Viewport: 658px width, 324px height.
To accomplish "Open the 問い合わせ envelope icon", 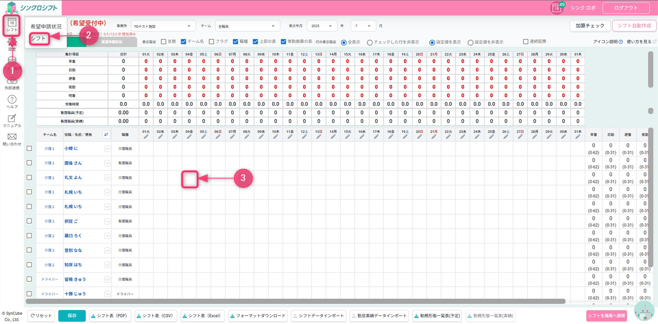I will pyautogui.click(x=12, y=136).
